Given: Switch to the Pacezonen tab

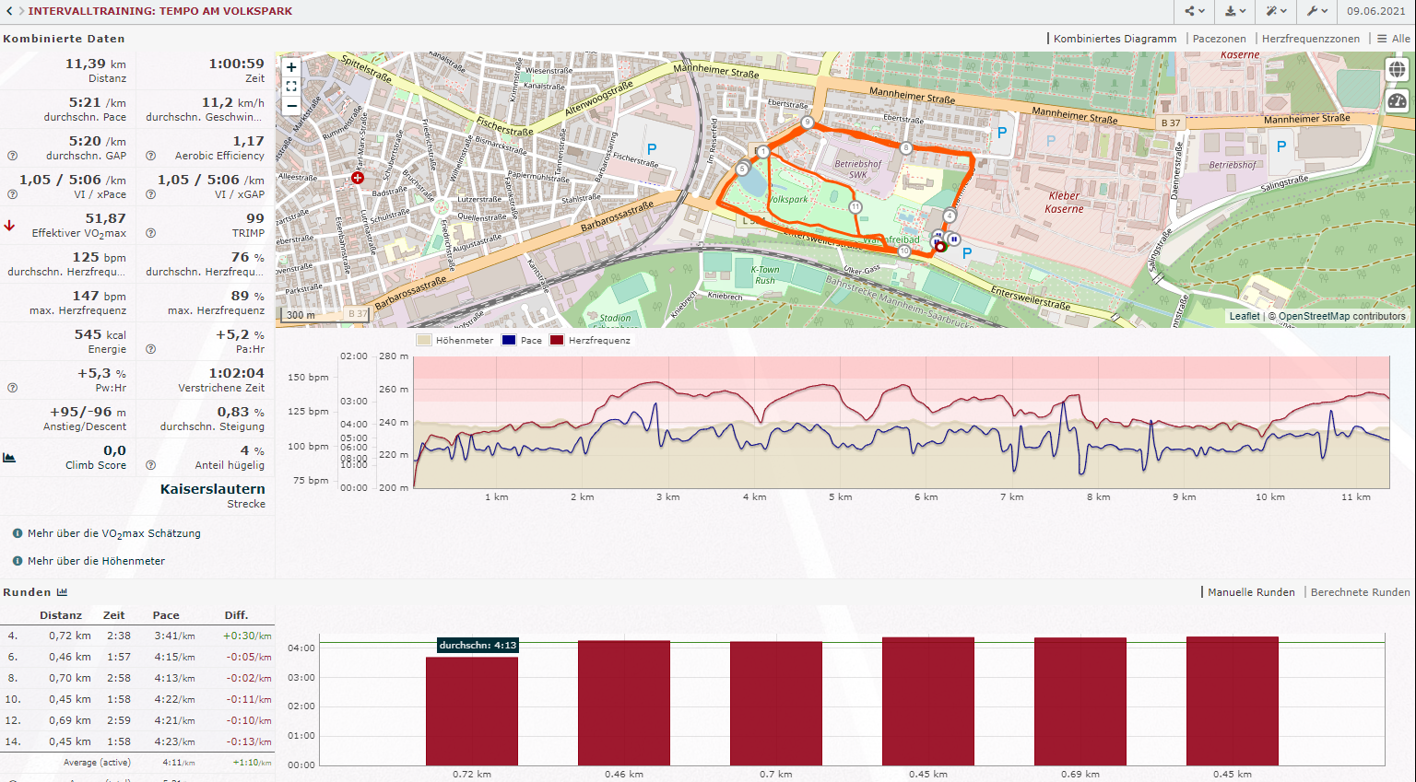Looking at the screenshot, I should point(1219,39).
